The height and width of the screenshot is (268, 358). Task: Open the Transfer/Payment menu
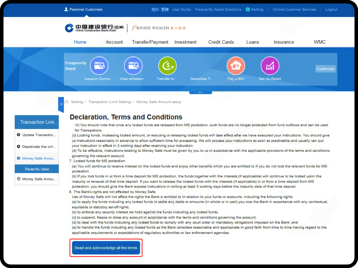(x=150, y=42)
